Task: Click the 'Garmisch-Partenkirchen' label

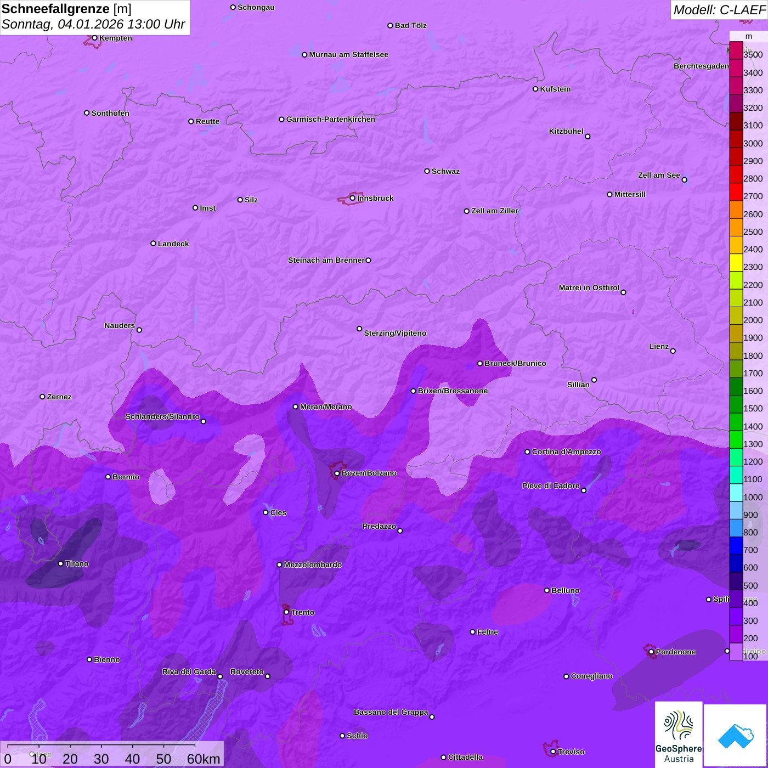Action: pos(331,119)
